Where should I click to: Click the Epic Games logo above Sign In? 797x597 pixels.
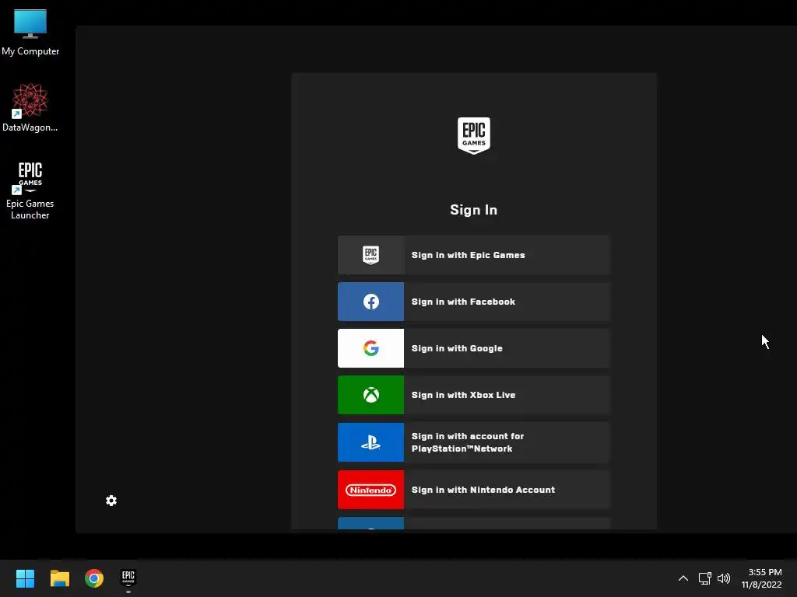474,135
